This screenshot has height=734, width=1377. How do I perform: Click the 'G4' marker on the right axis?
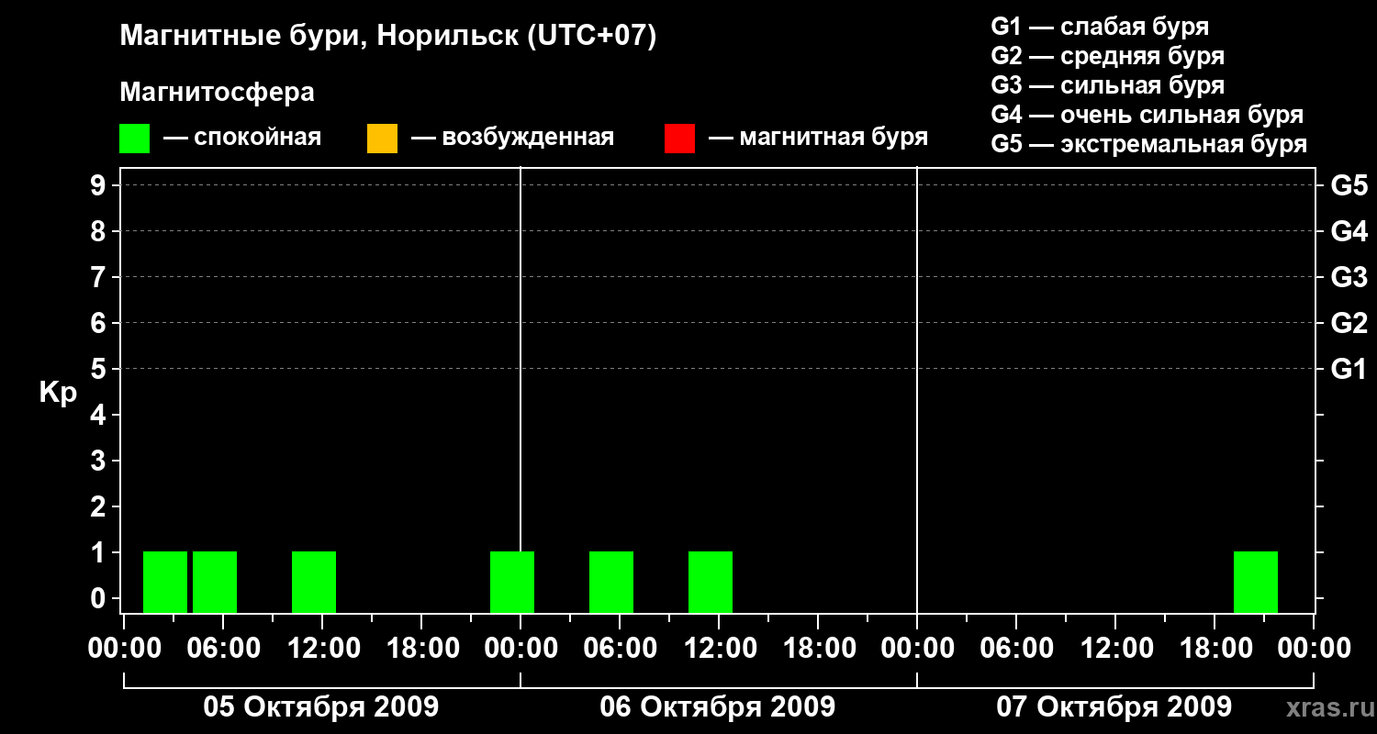1349,231
